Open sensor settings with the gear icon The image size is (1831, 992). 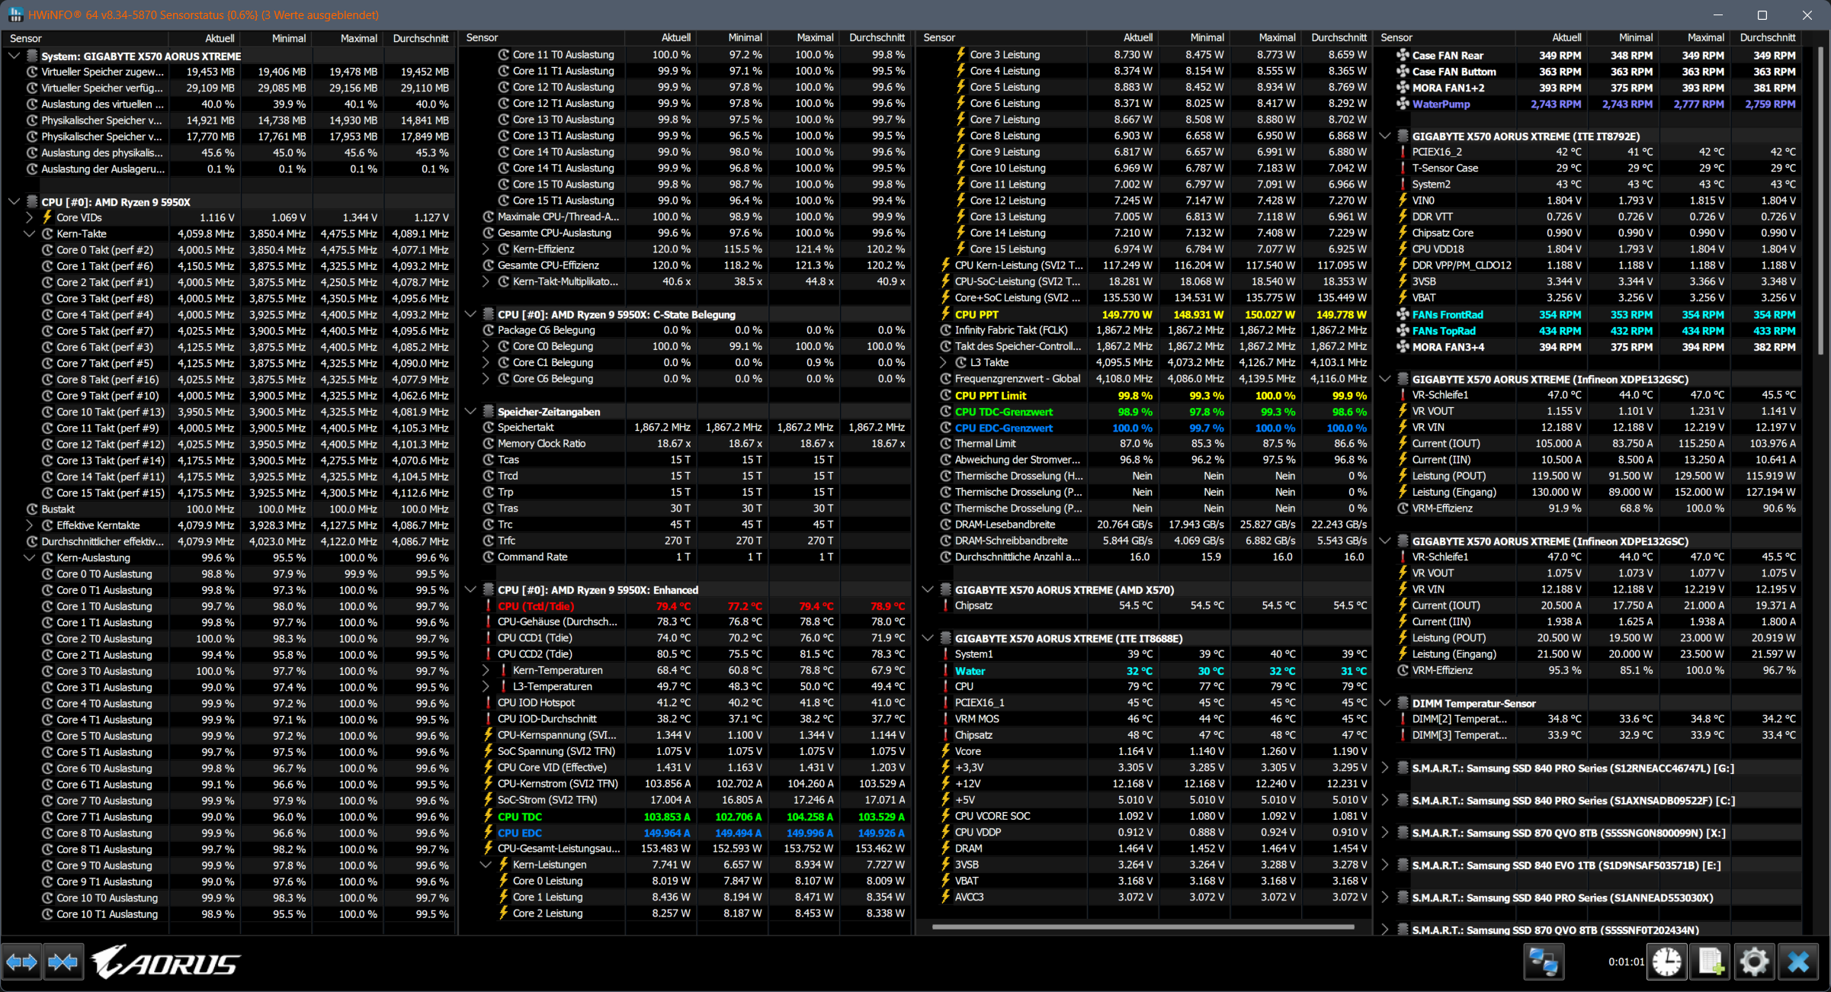click(1755, 962)
